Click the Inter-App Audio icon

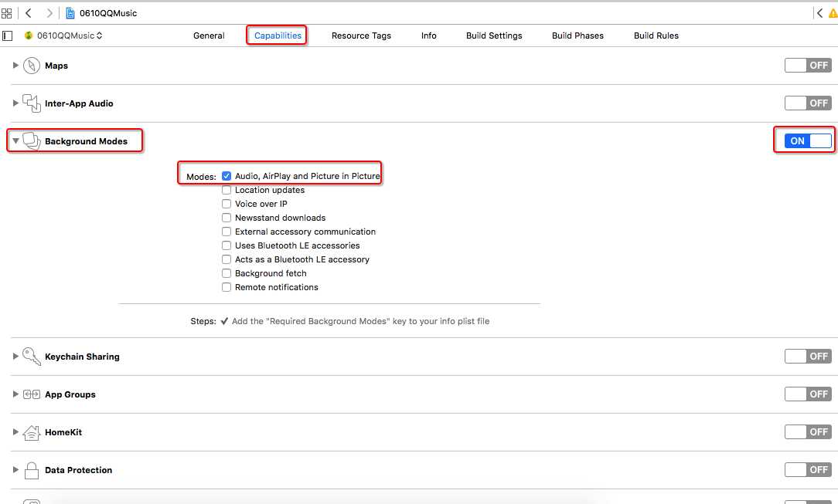(32, 103)
